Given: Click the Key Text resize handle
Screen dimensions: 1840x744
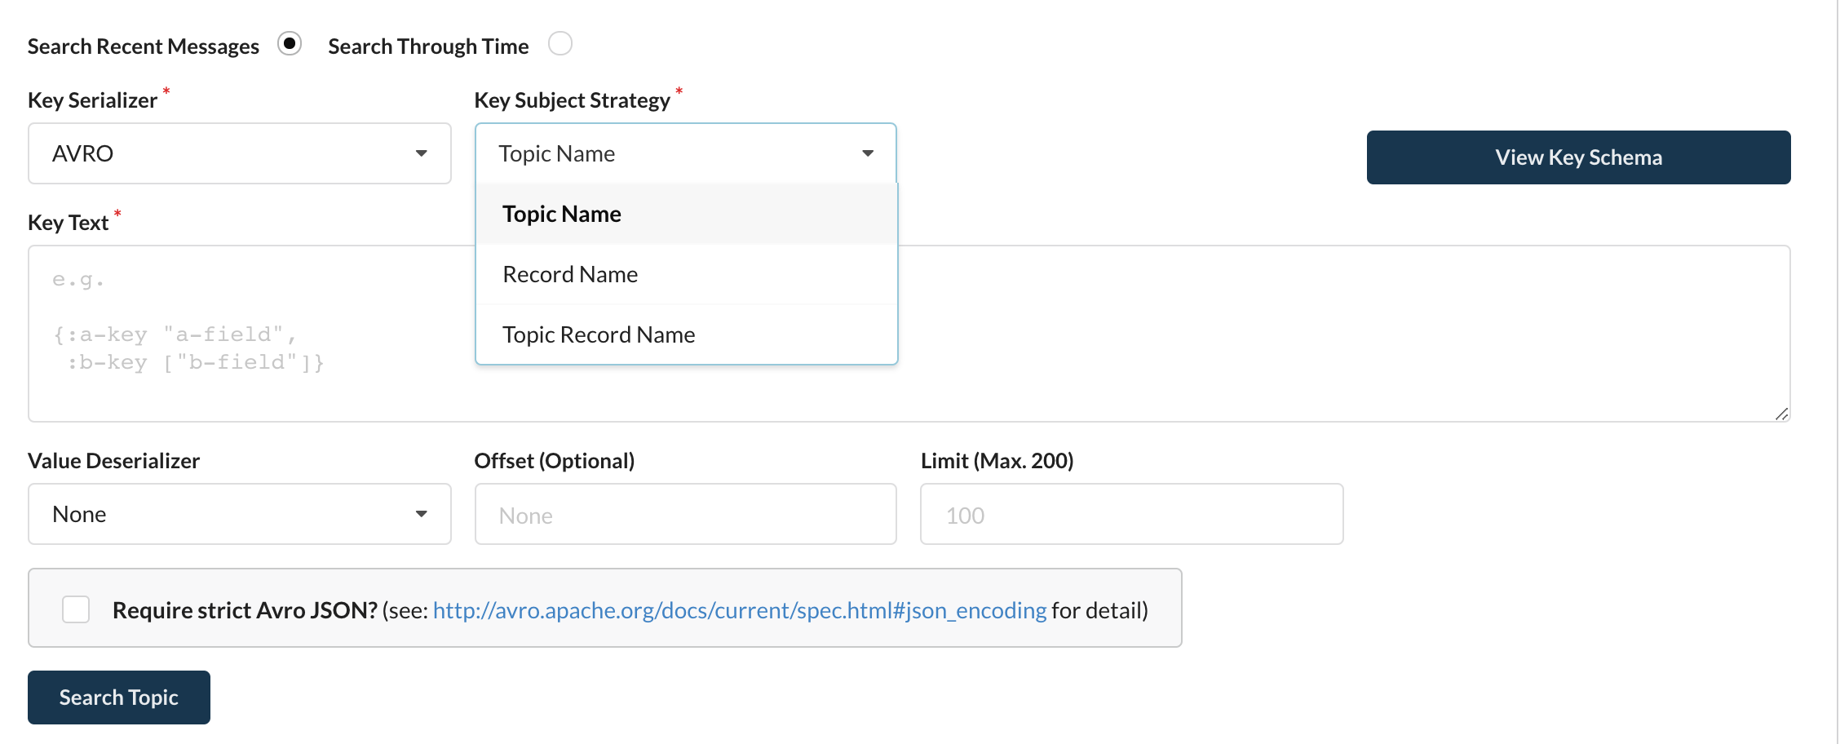Looking at the screenshot, I should tap(1782, 414).
